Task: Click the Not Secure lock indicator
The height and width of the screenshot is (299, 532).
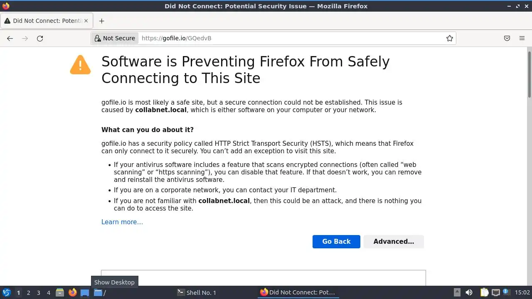Action: click(115, 38)
